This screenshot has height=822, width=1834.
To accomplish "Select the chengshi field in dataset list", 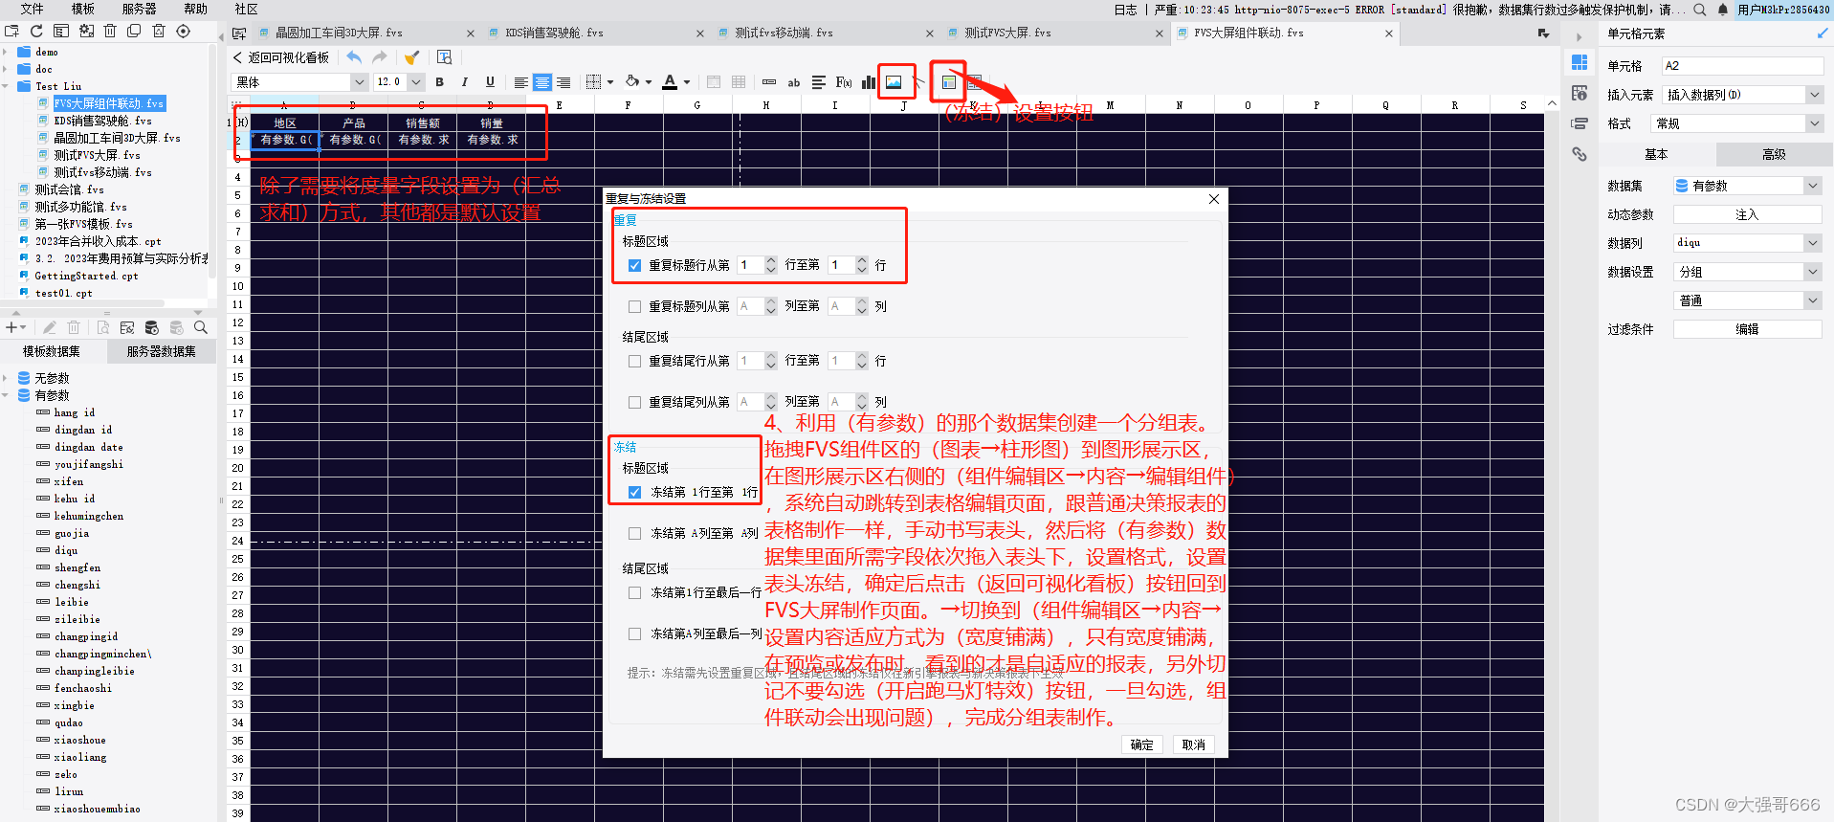I will (x=77, y=585).
